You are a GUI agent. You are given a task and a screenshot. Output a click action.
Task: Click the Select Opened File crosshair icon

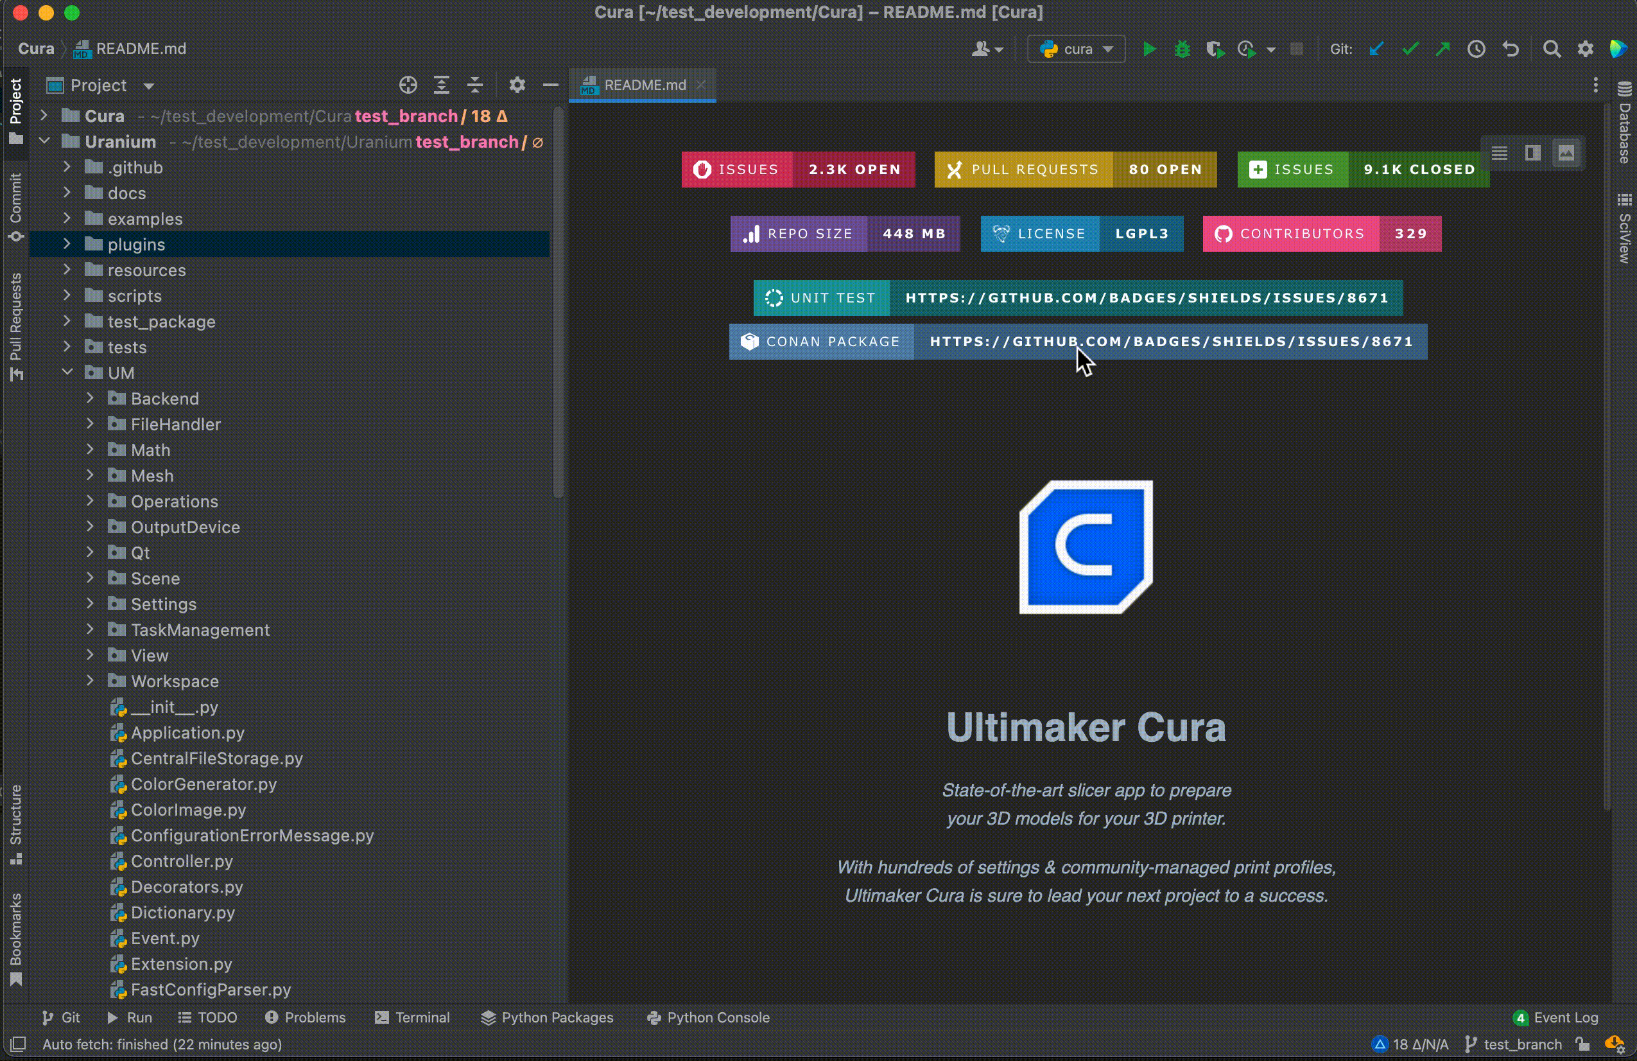tap(408, 85)
